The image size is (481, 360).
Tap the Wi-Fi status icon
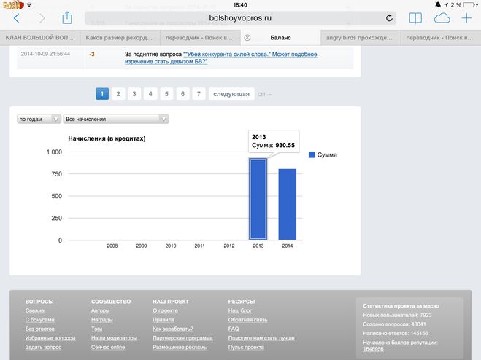pos(29,4)
